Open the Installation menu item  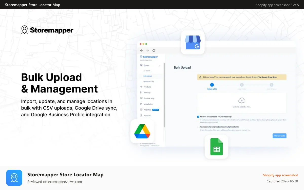[148, 104]
